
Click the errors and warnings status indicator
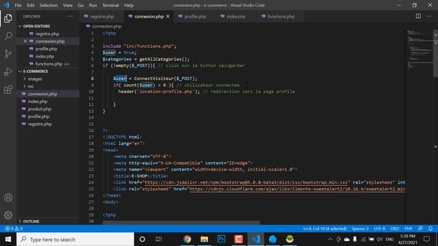tap(14, 228)
